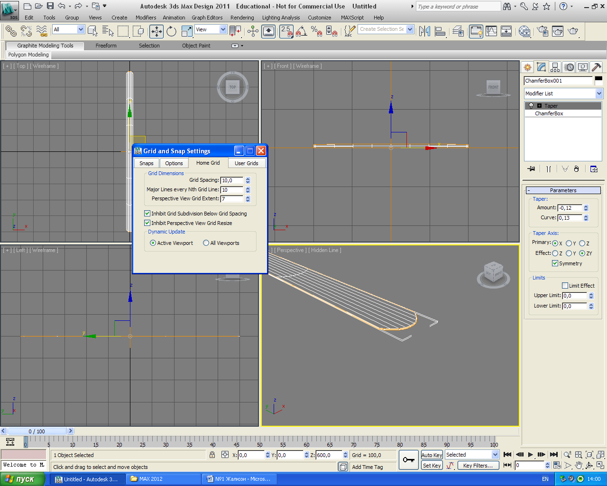Image resolution: width=607 pixels, height=486 pixels.
Task: Open the Rendering menu
Action: pyautogui.click(x=242, y=18)
